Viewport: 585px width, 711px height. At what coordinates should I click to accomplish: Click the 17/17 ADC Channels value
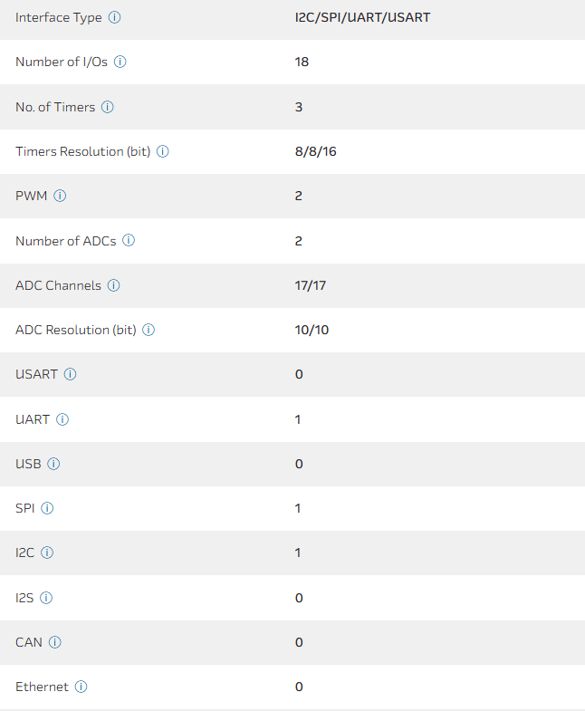point(311,285)
